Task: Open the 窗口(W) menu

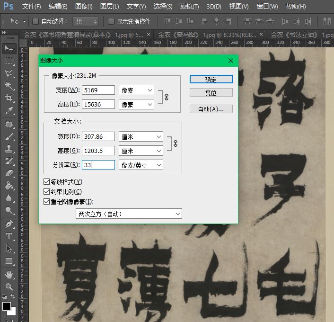Action: (267, 7)
